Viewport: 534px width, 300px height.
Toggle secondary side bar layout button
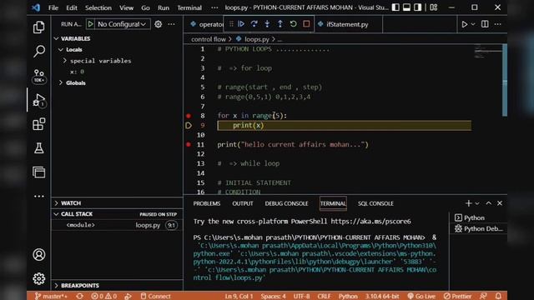tap(418, 7)
